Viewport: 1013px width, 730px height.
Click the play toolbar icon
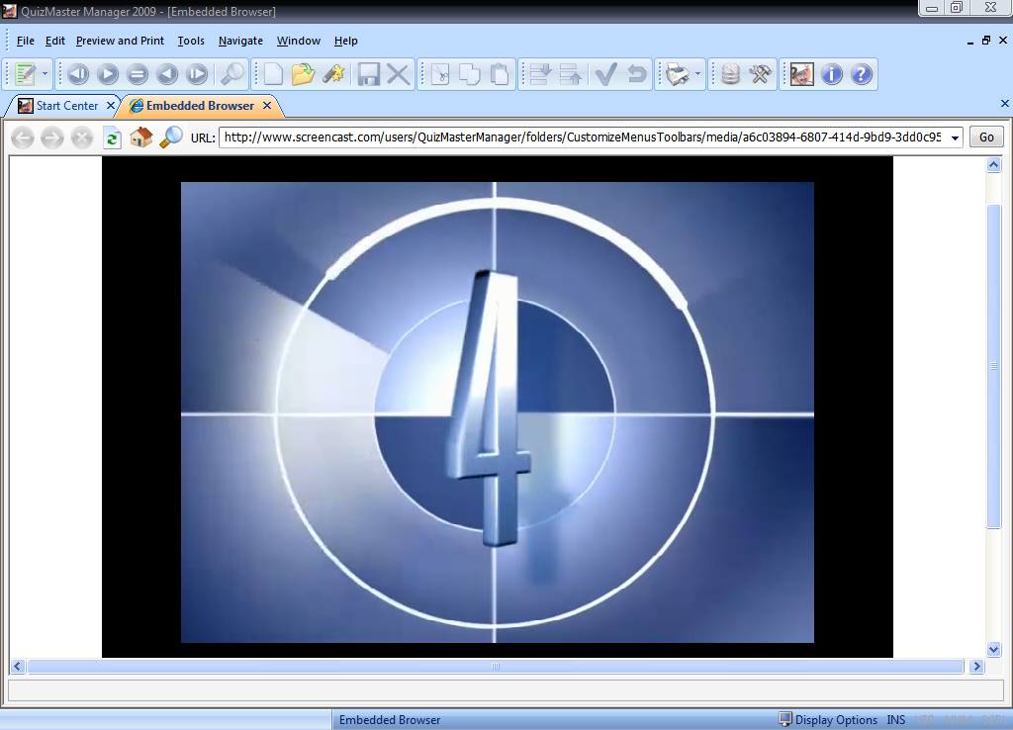click(x=108, y=74)
